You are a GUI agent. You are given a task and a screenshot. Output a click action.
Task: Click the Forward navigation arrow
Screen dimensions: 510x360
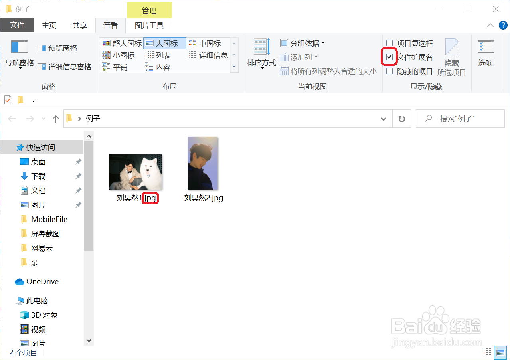[x=30, y=119]
